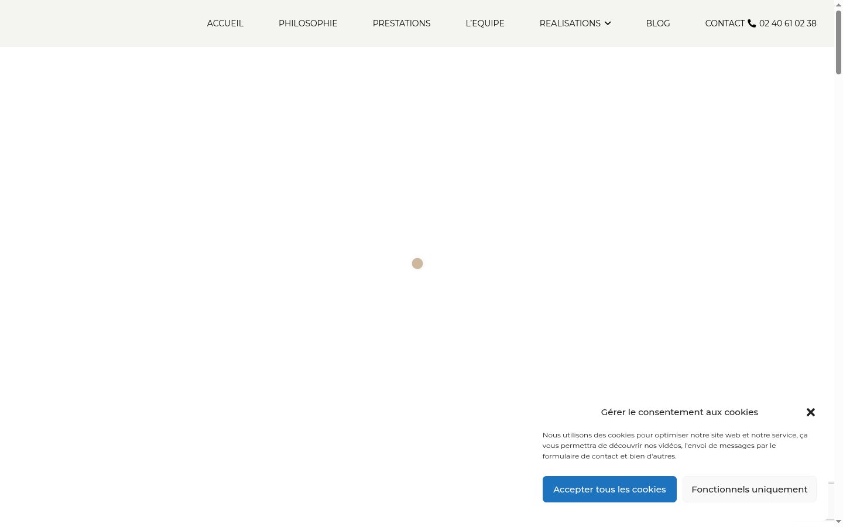This screenshot has height=527, width=843.
Task: Open the CONTACT page
Action: point(725,23)
